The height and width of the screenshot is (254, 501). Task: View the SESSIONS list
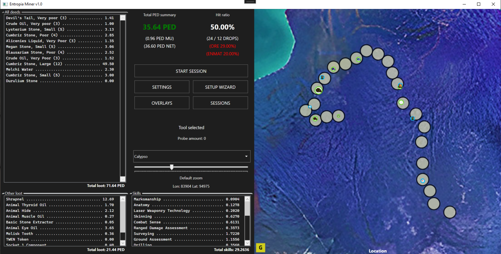click(x=220, y=103)
